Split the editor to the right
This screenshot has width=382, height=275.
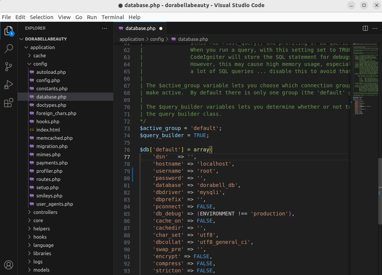[365, 28]
